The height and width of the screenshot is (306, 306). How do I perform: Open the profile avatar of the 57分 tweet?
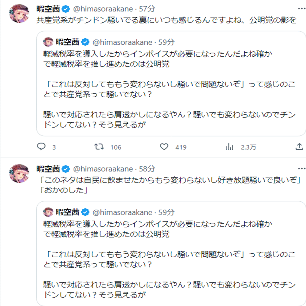[20, 13]
